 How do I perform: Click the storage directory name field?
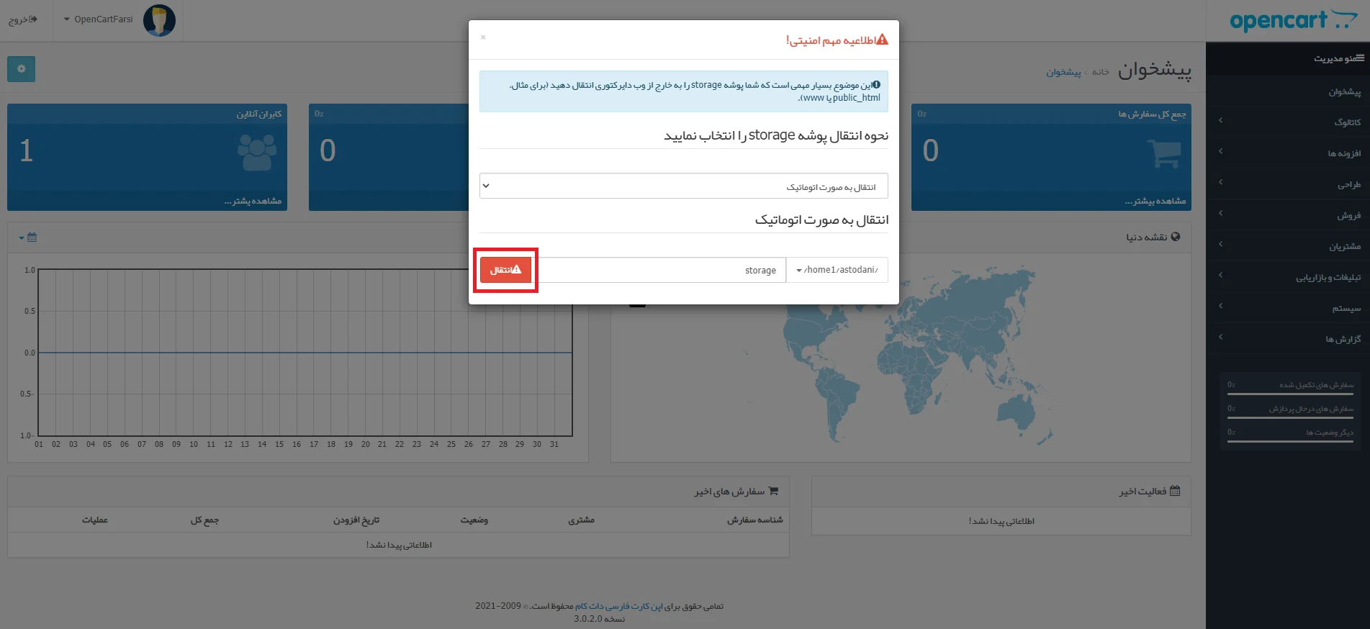(659, 270)
